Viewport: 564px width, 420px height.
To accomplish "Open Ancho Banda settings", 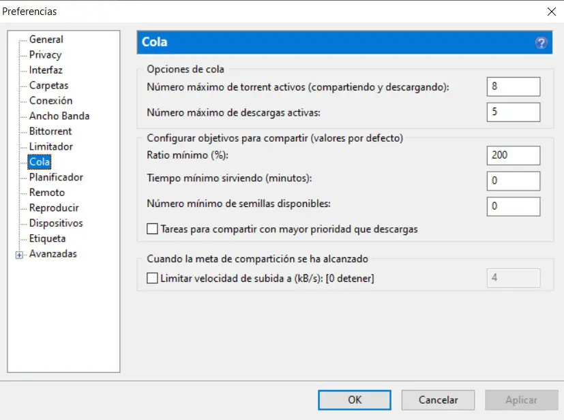I will pyautogui.click(x=59, y=116).
